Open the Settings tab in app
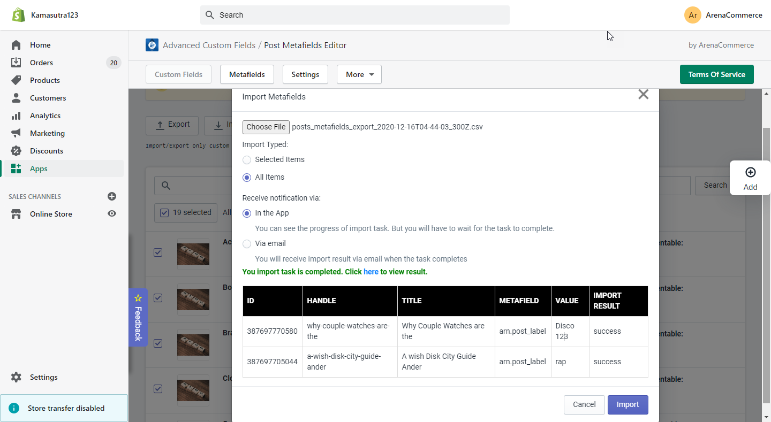This screenshot has height=422, width=771. 305,74
